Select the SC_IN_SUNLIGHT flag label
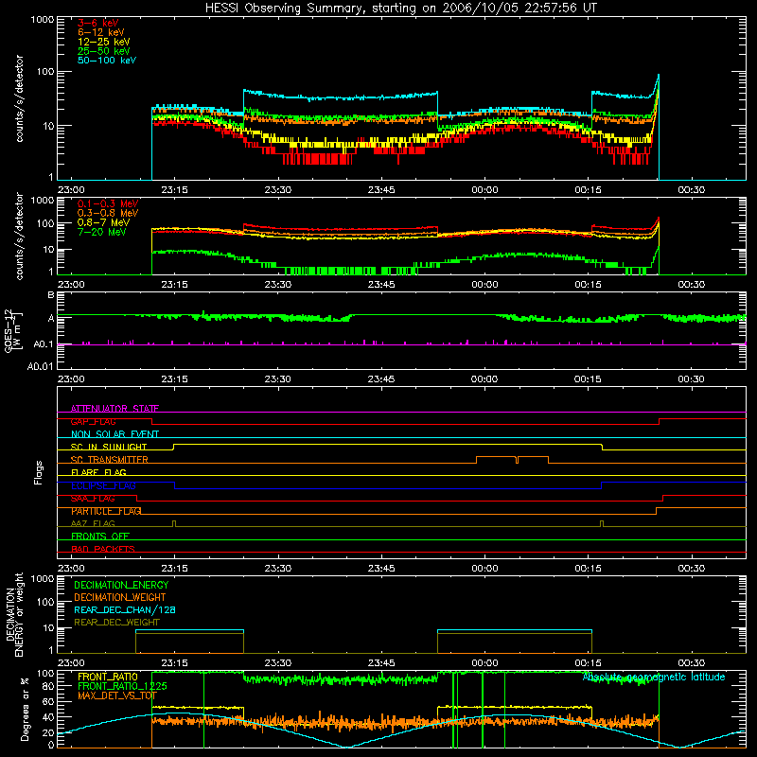The height and width of the screenshot is (757, 757). pos(109,447)
